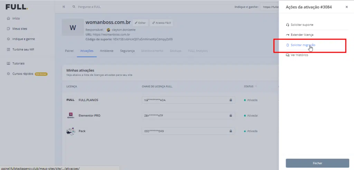This screenshot has height=170, width=354.
Task: Click the Pack license key field
Action: click(188, 131)
